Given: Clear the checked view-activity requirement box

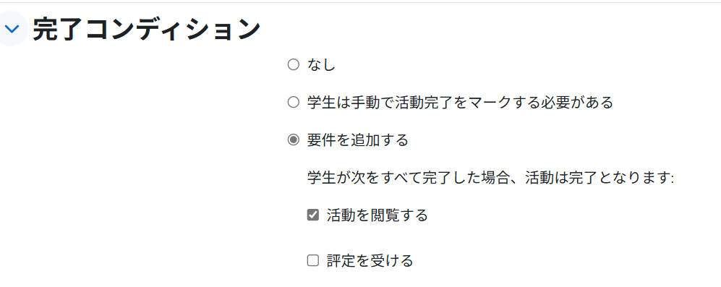Looking at the screenshot, I should pos(312,215).
